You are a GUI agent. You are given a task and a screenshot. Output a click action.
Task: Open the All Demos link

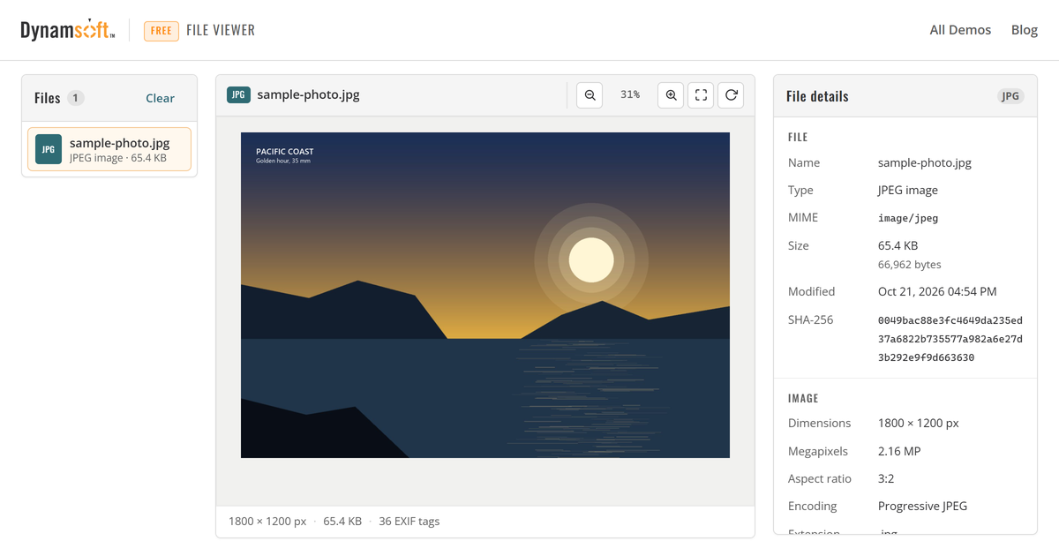tap(960, 30)
